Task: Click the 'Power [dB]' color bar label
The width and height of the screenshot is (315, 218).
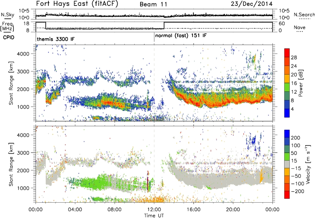Action: coord(300,83)
